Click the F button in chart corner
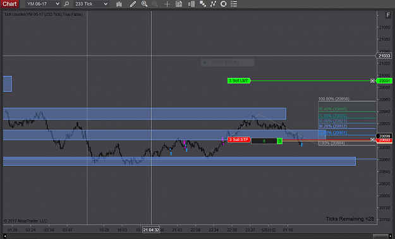The width and height of the screenshot is (395, 239). click(x=388, y=15)
